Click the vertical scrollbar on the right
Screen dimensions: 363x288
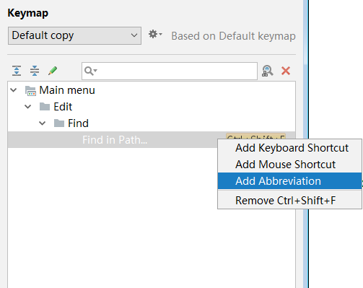(x=305, y=144)
